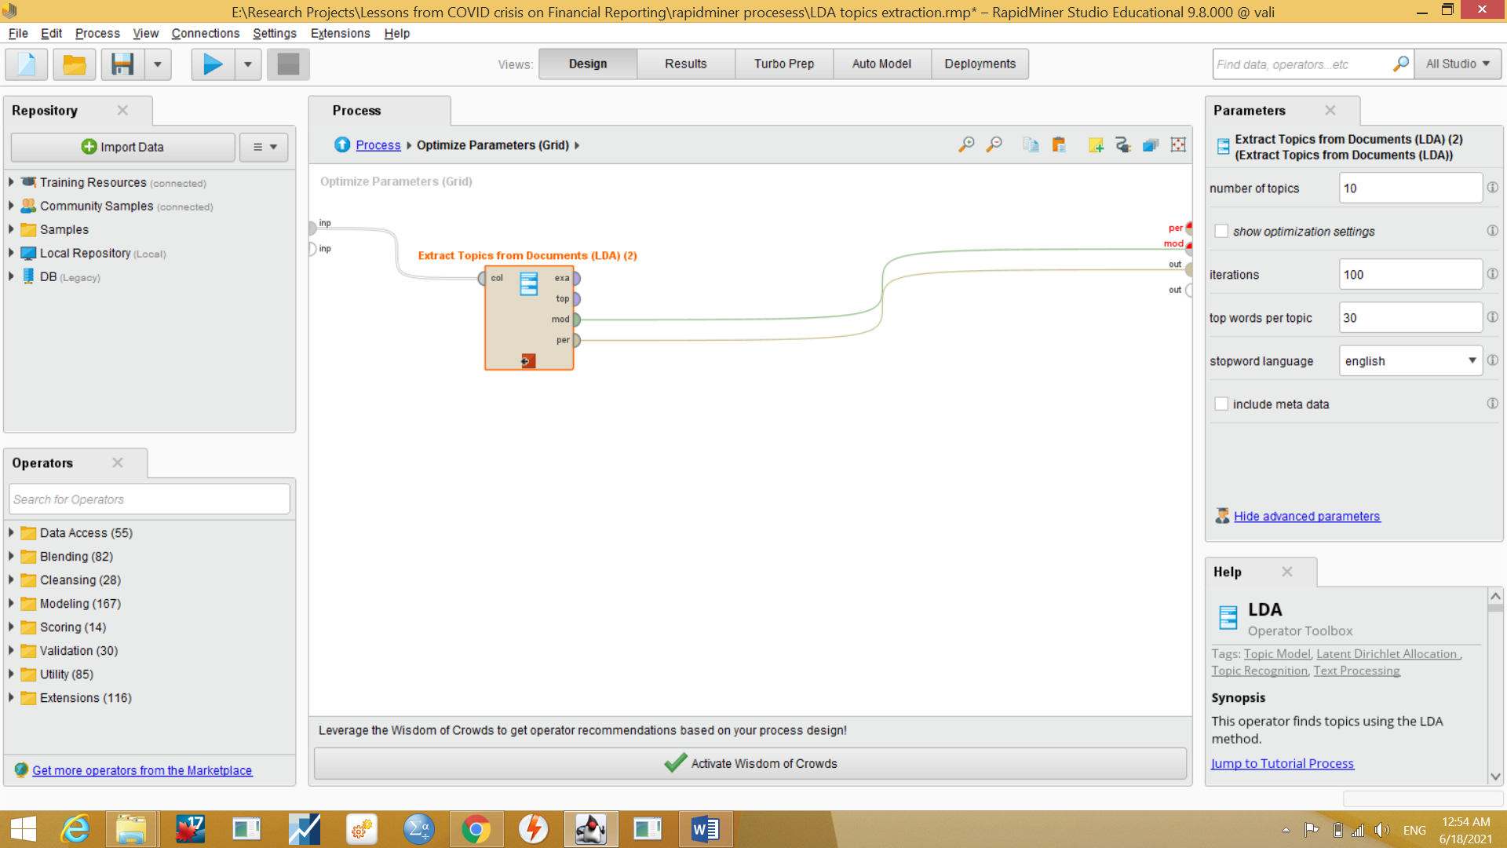This screenshot has height=848, width=1507.
Task: Click Get more operators from the Marketplace link
Action: coord(142,770)
